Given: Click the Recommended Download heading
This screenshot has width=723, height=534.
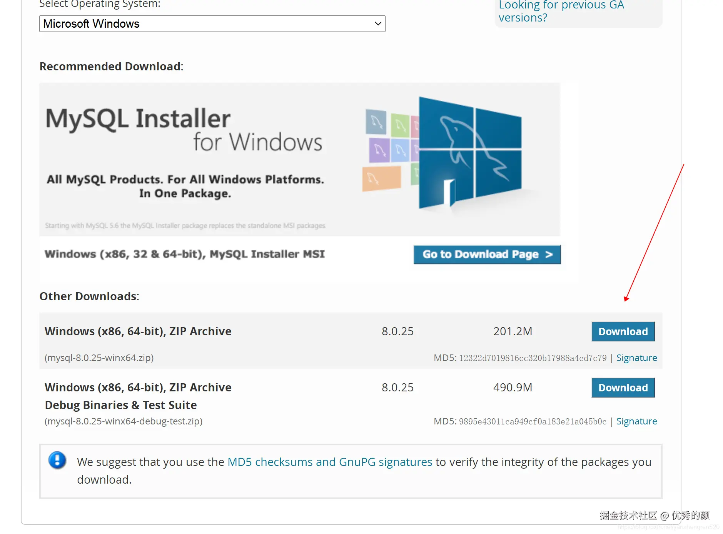Looking at the screenshot, I should click(x=112, y=67).
